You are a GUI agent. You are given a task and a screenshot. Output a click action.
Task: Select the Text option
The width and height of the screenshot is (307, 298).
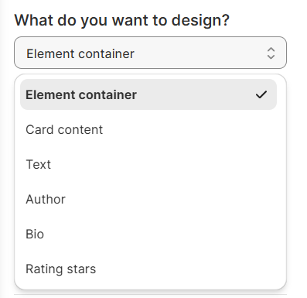point(148,164)
